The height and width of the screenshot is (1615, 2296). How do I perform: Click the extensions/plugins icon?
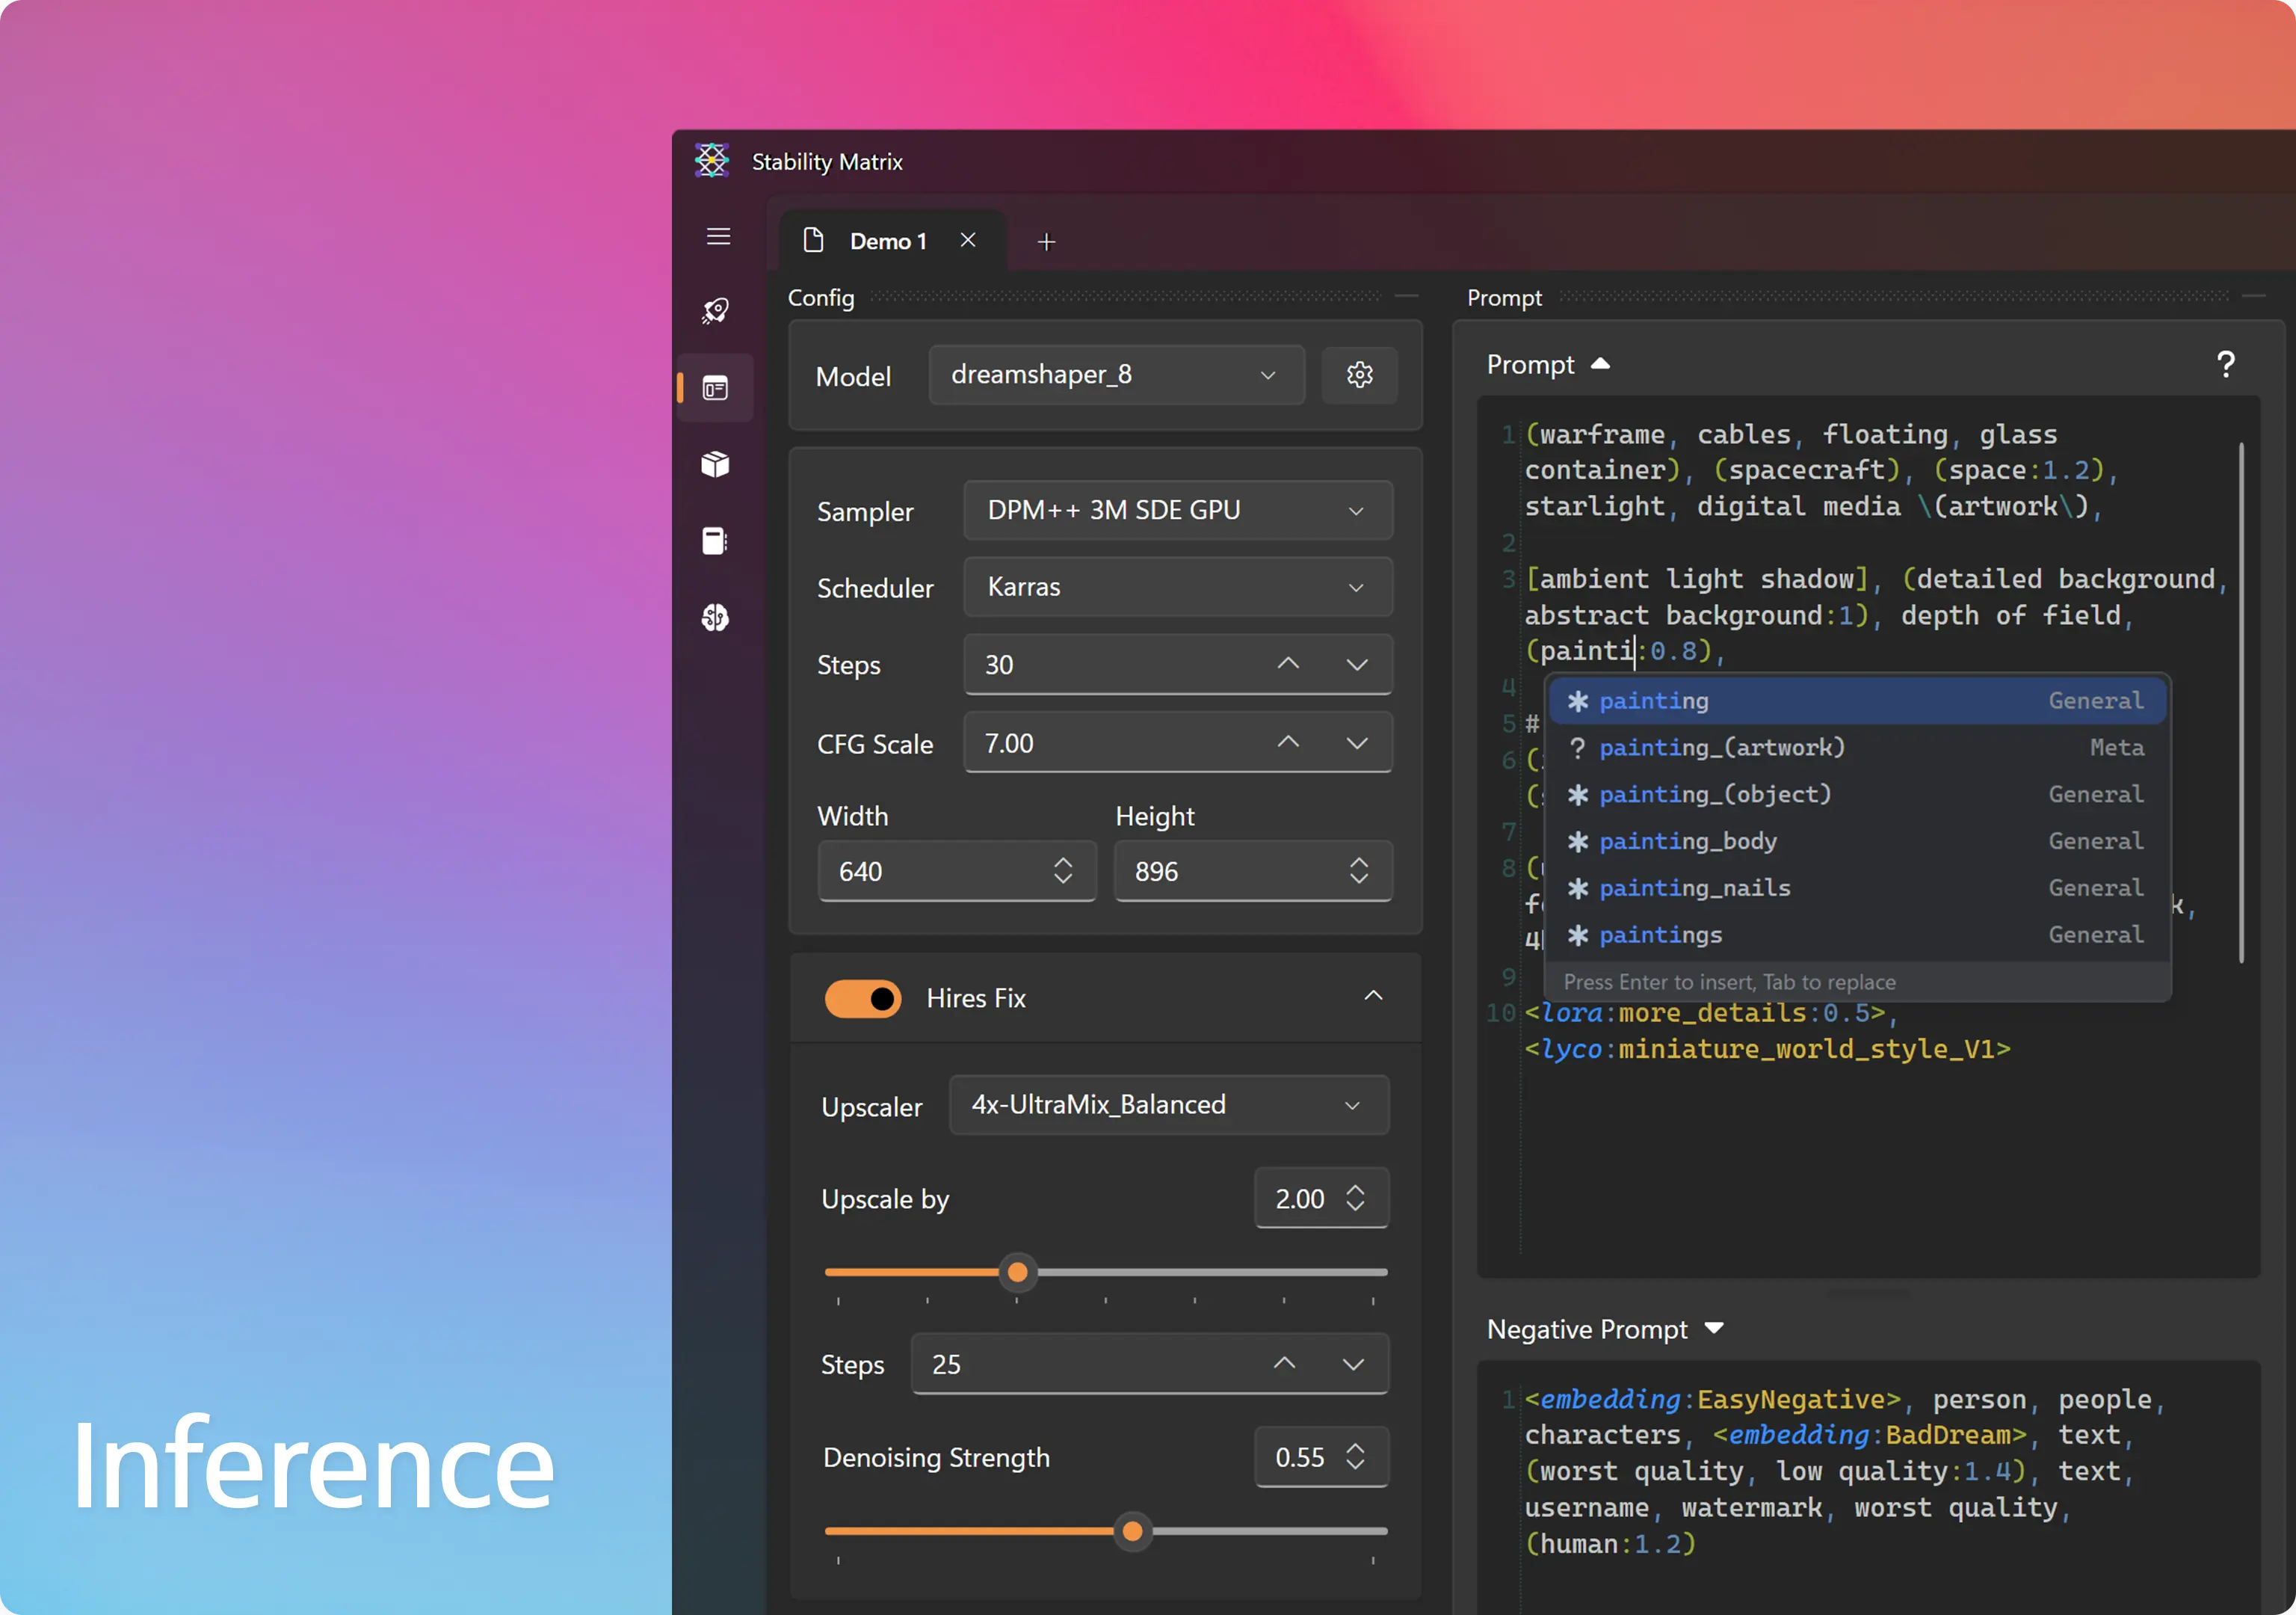[718, 463]
